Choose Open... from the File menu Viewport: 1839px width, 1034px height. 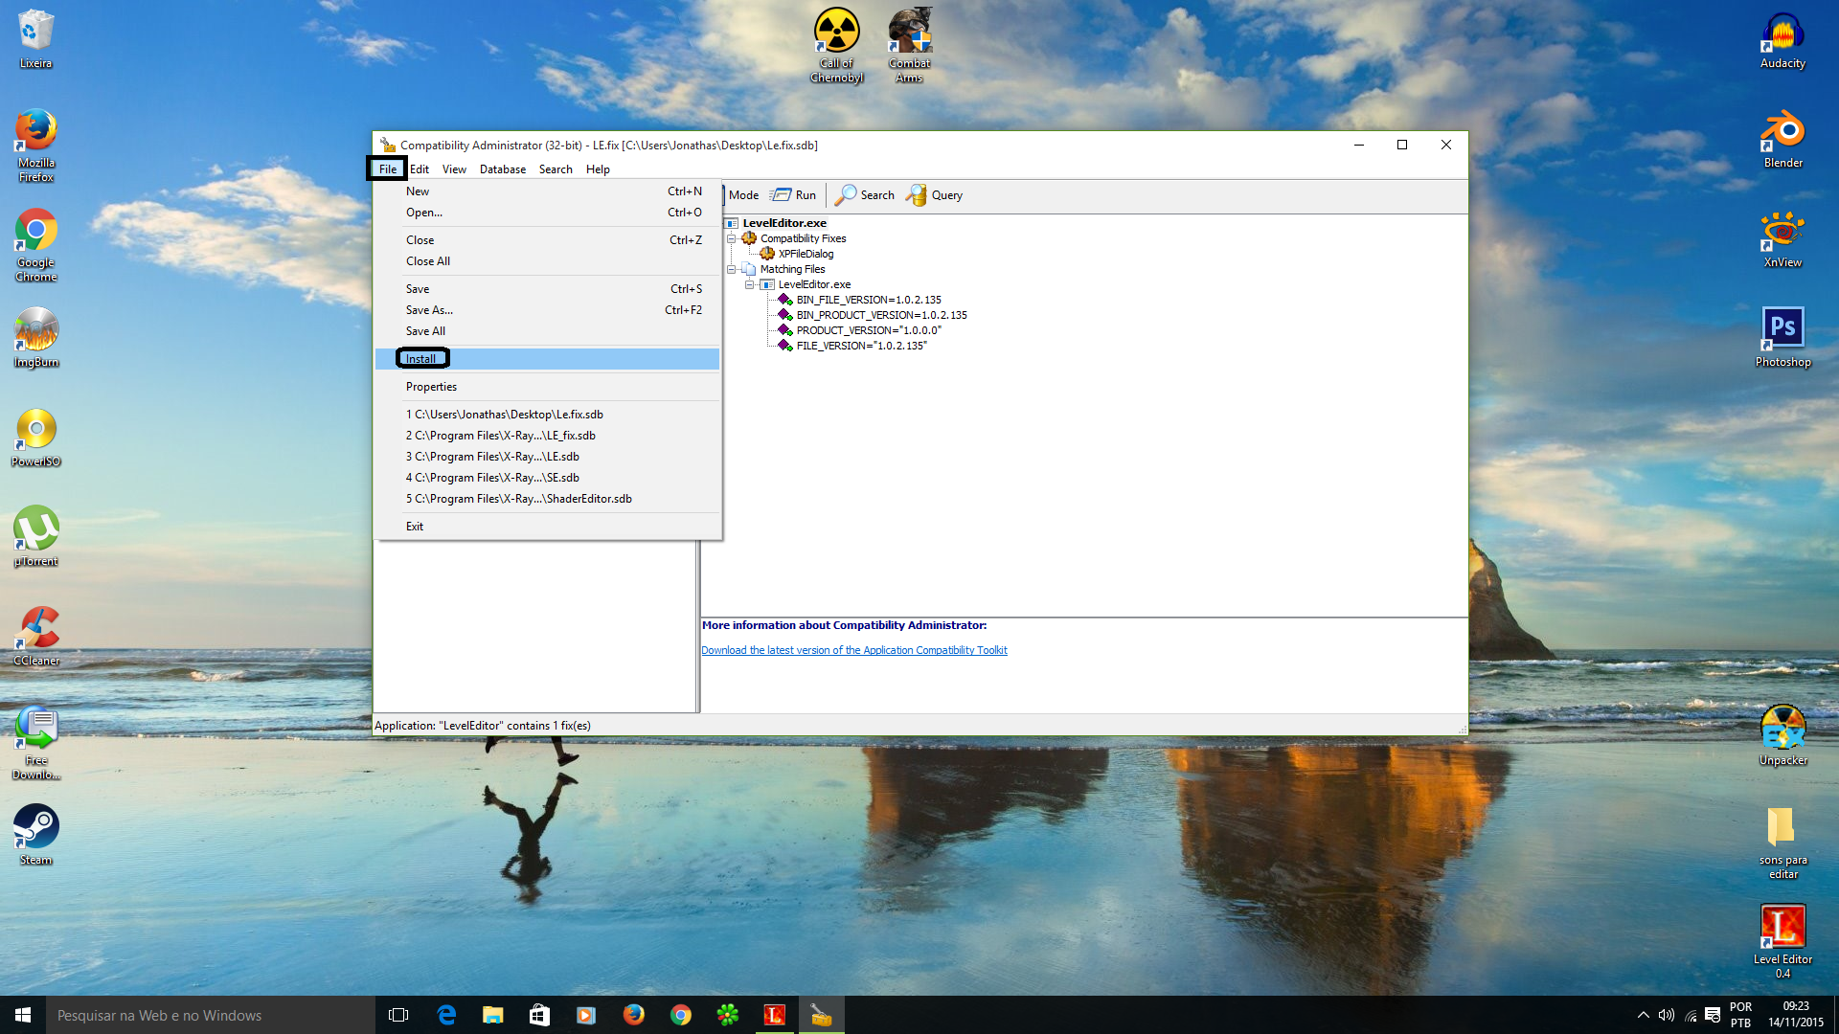coord(547,213)
